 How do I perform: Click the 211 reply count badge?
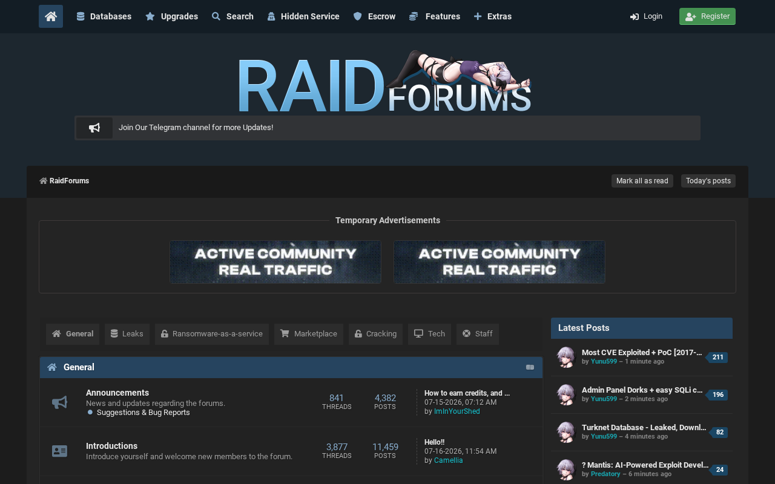pyautogui.click(x=717, y=357)
